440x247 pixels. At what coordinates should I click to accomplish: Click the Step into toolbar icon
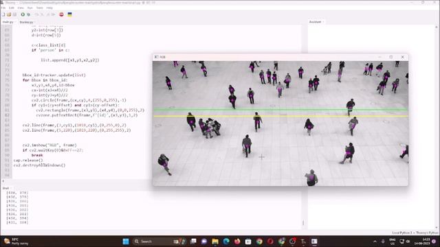click(x=42, y=14)
